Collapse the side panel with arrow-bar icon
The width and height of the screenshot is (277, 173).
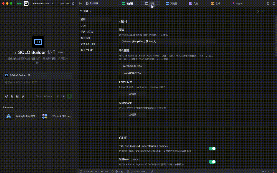[x=81, y=4]
